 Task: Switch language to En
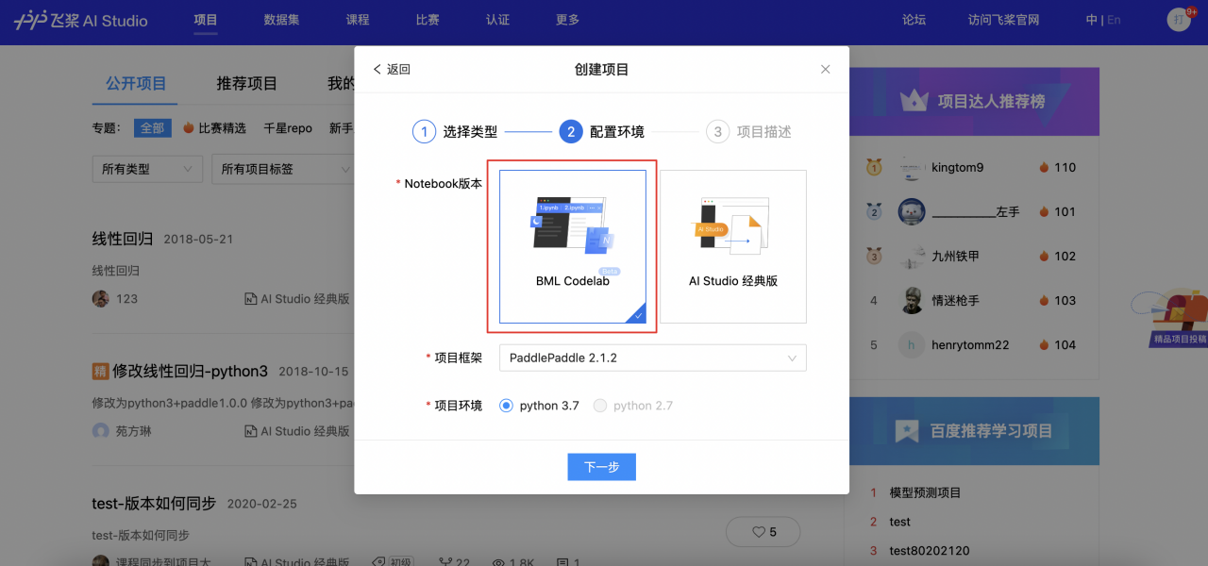click(x=1114, y=20)
